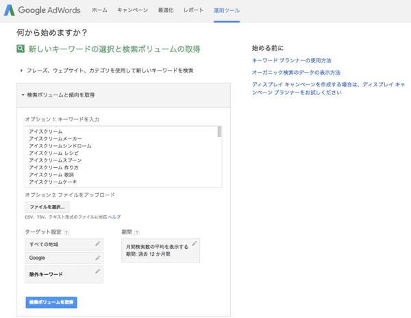Click the ファイルを選択... button
This screenshot has width=411, height=318.
point(47,207)
